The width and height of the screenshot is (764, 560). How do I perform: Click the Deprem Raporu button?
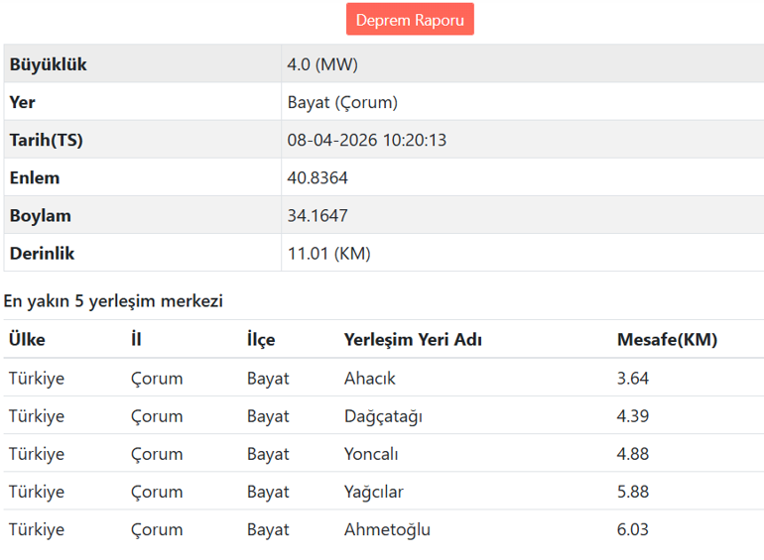410,20
